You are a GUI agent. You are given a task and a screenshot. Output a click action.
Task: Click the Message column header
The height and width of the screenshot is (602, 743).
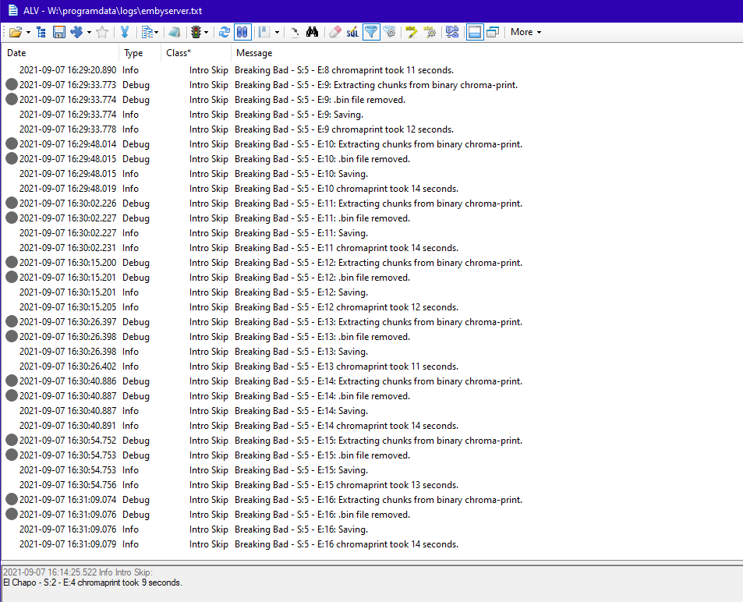click(486, 53)
